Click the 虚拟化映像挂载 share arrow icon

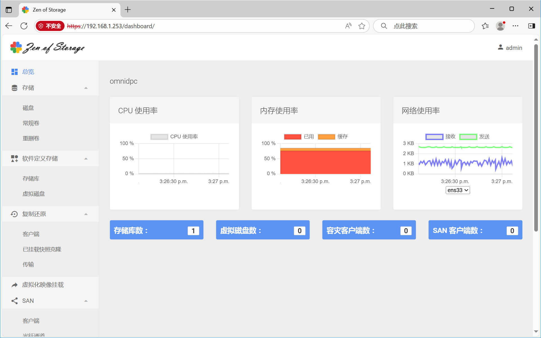(14, 285)
